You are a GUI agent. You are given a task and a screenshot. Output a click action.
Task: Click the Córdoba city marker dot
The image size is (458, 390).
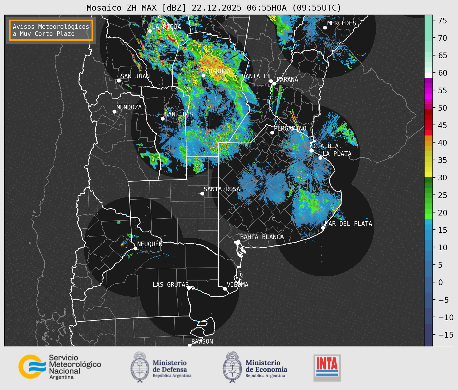(204, 75)
